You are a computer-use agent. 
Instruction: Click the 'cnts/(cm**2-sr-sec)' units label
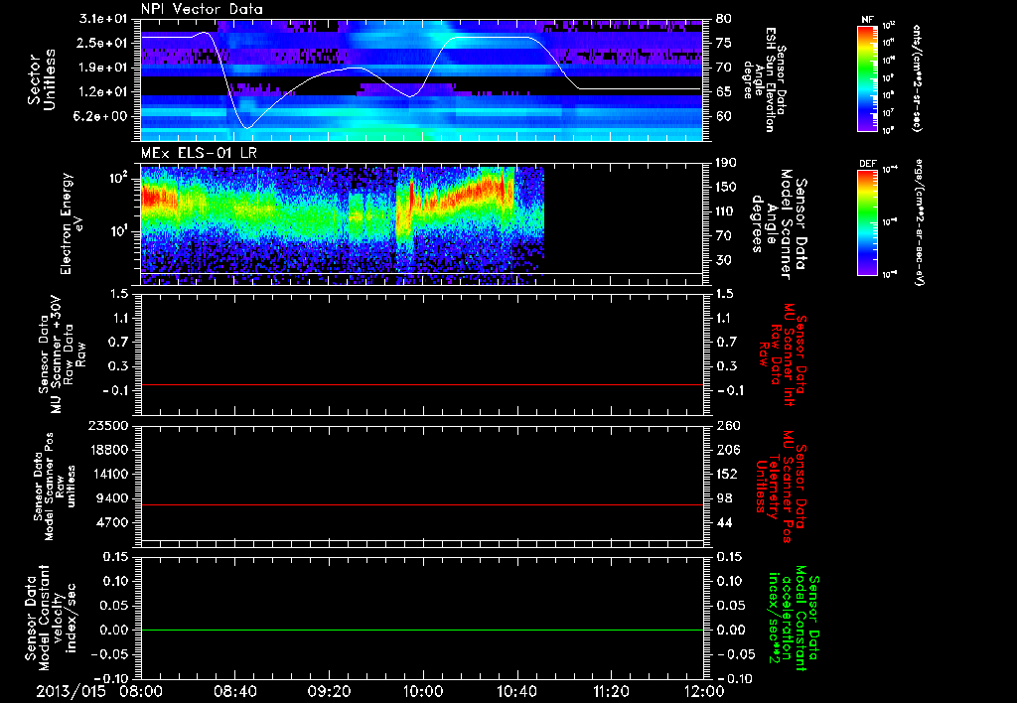pos(917,77)
